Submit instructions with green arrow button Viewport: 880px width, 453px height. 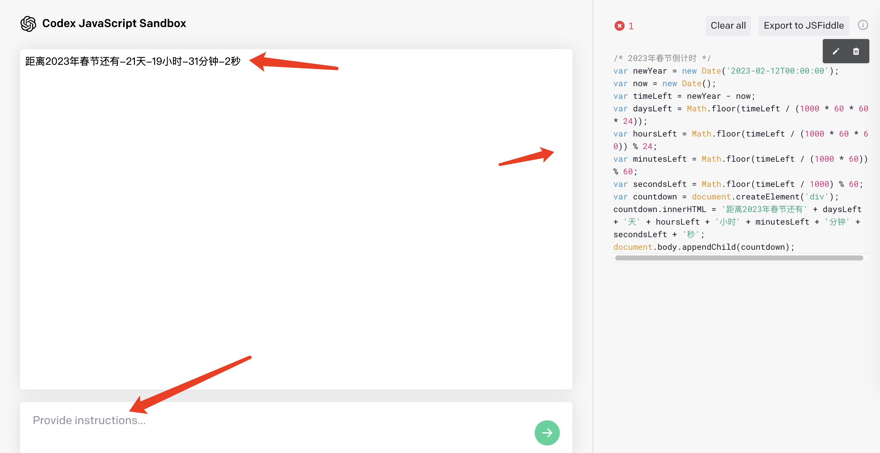[x=547, y=433]
